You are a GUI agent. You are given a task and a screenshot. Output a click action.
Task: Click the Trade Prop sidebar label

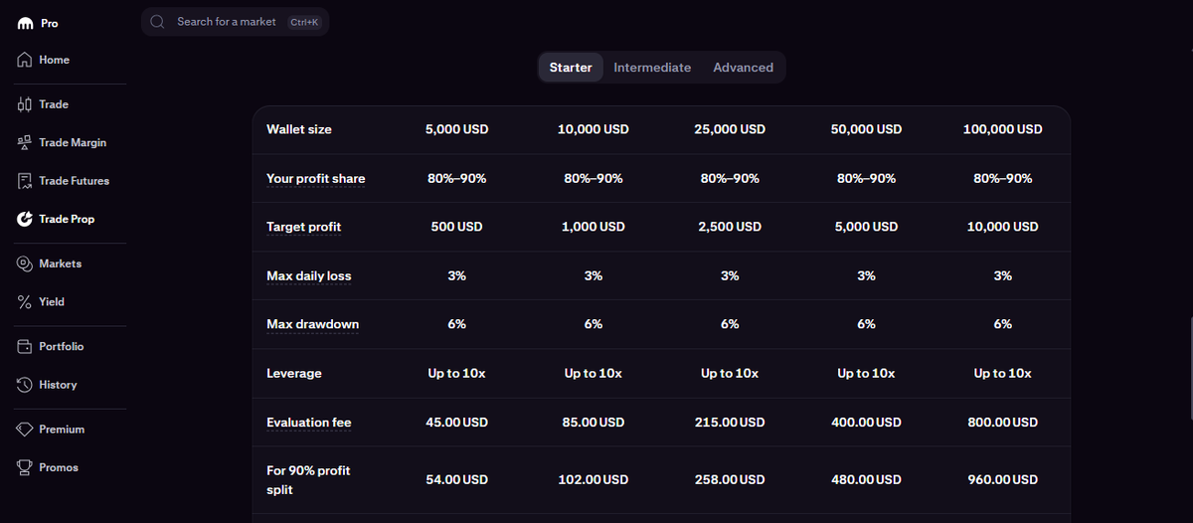67,219
